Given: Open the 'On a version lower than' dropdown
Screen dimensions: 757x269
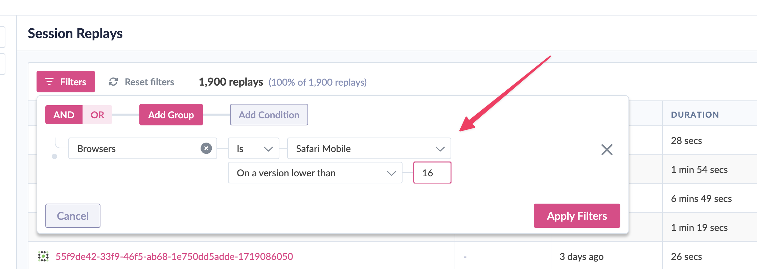Looking at the screenshot, I should point(315,173).
